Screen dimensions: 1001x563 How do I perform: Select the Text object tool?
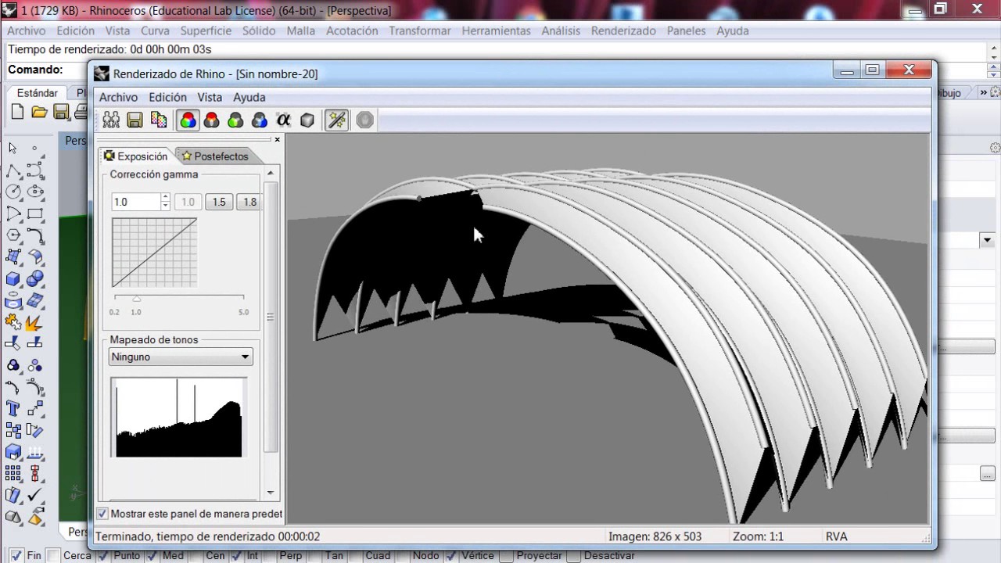13,408
